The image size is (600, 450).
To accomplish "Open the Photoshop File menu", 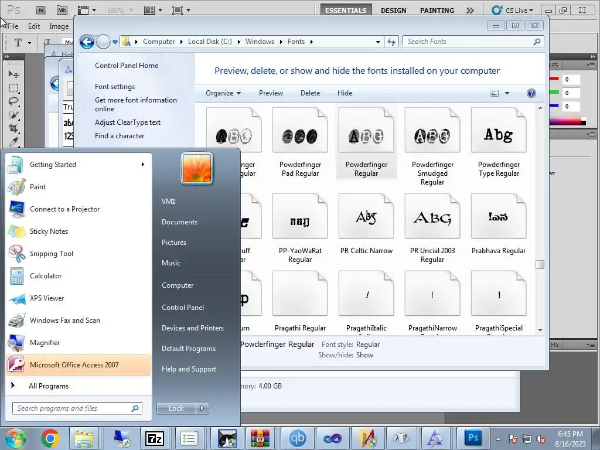I will click(13, 26).
